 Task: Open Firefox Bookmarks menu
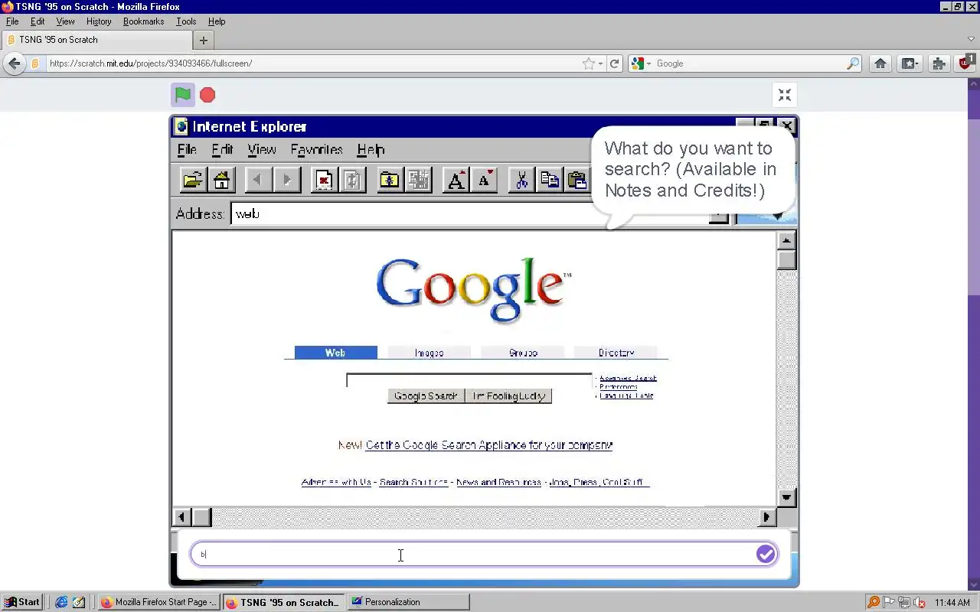coord(144,21)
